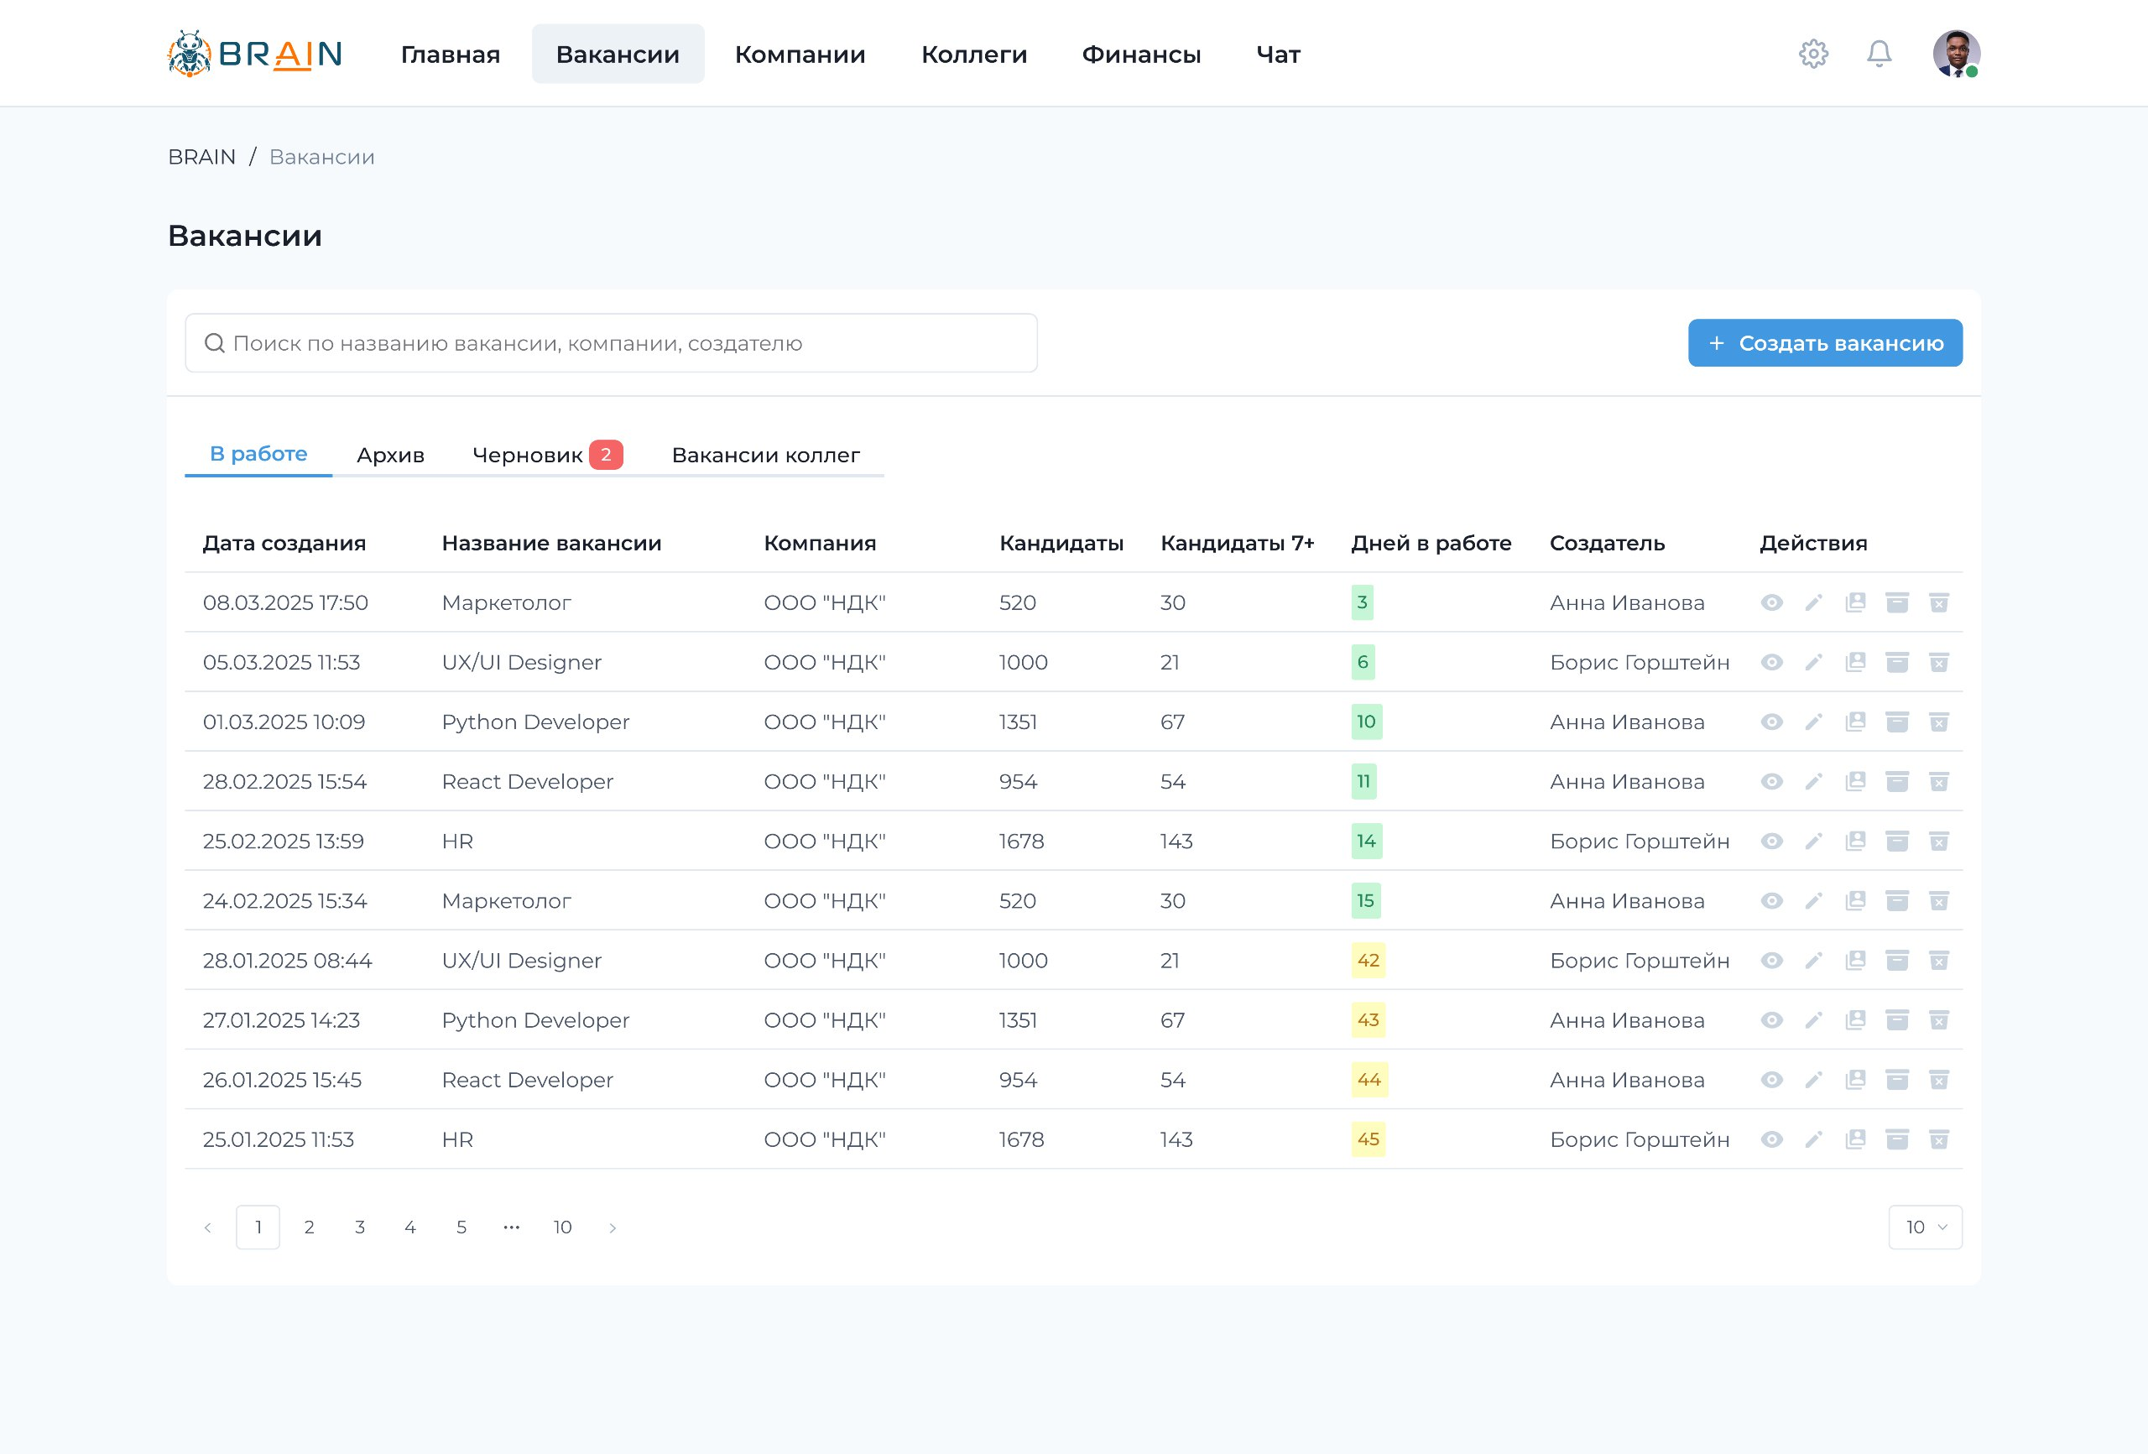Click days badge 3 in Маркетолог row

click(x=1362, y=602)
